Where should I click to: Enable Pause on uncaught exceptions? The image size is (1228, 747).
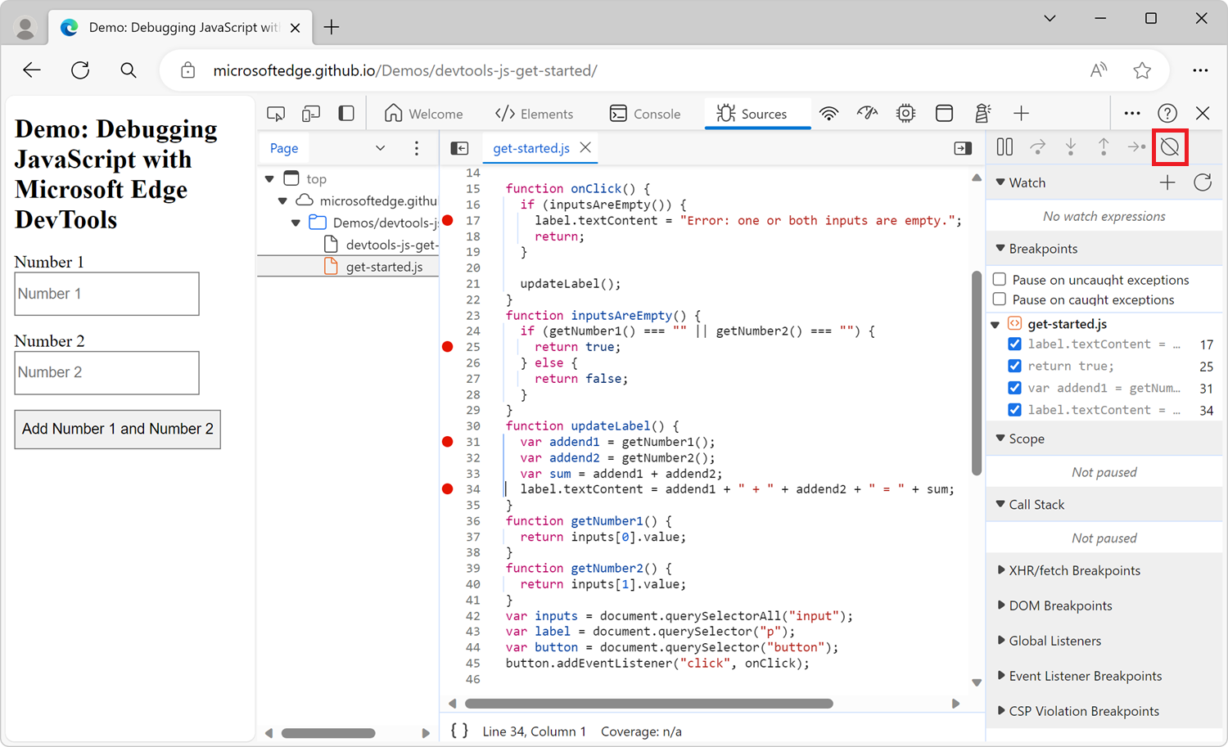coord(1000,280)
